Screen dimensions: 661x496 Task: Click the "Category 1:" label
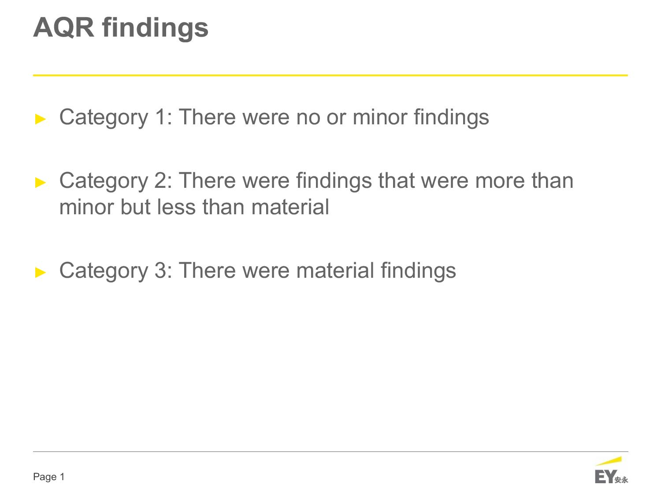(116, 118)
